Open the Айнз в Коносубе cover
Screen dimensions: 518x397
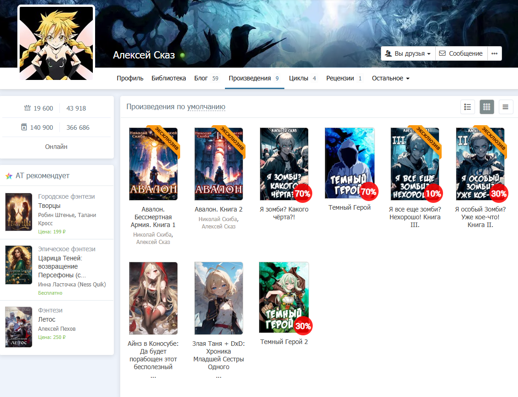tap(153, 298)
